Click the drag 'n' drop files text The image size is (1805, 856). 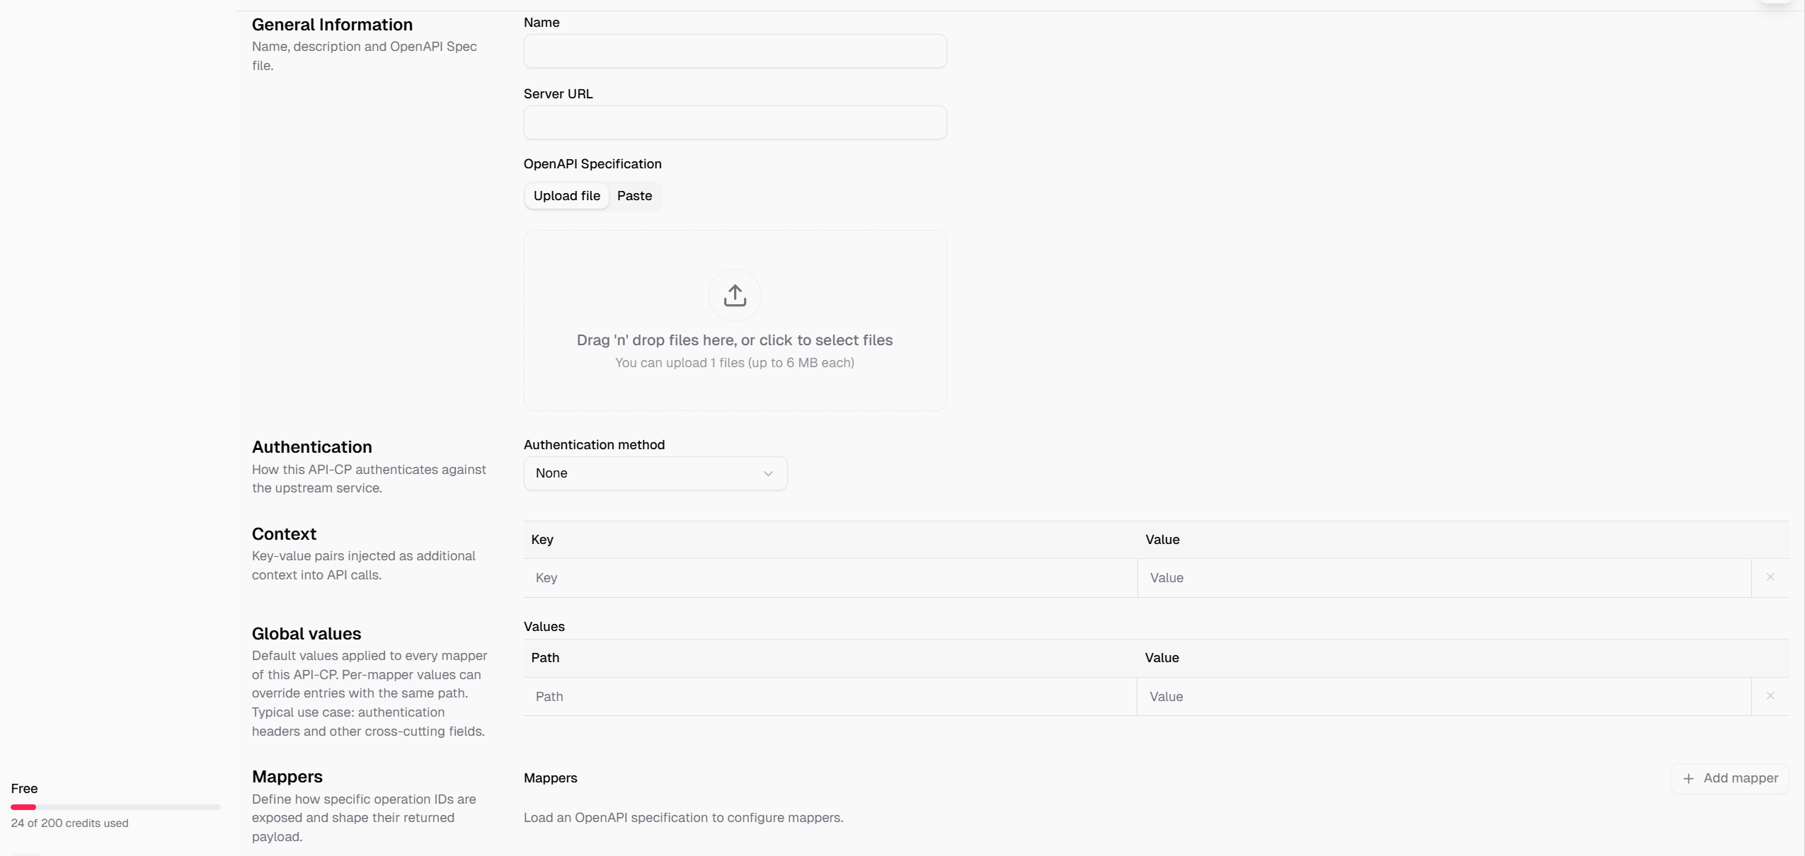point(735,340)
